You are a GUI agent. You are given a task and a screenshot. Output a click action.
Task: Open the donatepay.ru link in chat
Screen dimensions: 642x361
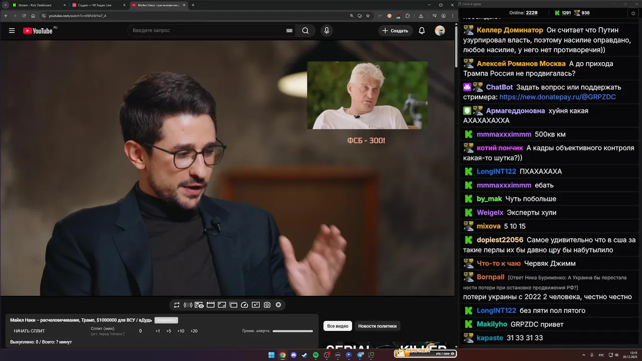[x=557, y=97]
